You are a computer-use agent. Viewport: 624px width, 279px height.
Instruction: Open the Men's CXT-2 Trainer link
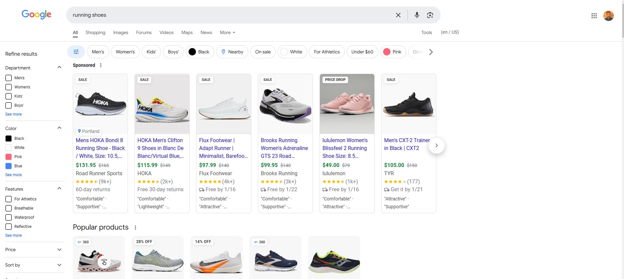pyautogui.click(x=407, y=144)
